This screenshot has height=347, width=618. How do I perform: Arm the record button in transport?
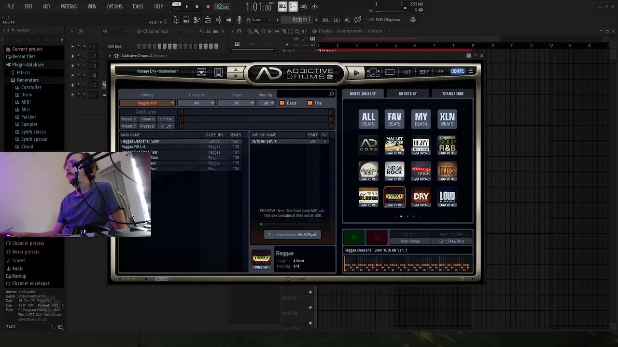(x=208, y=7)
